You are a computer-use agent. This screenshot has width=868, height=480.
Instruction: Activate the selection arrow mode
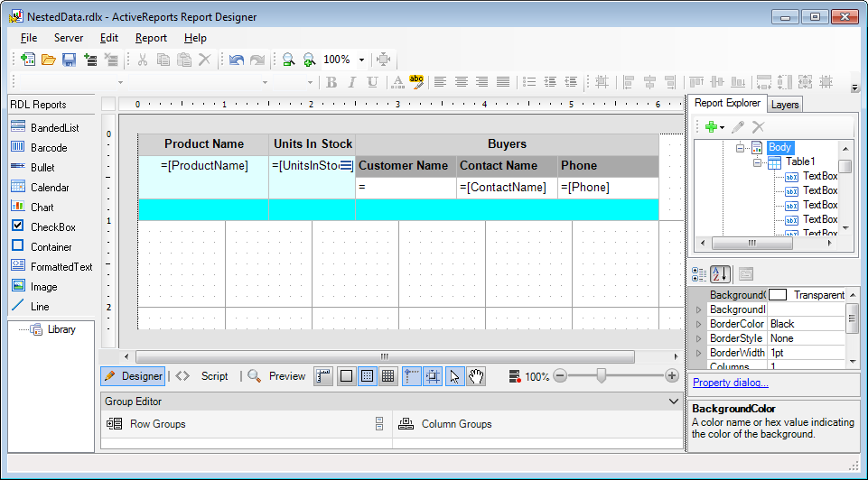tap(454, 376)
